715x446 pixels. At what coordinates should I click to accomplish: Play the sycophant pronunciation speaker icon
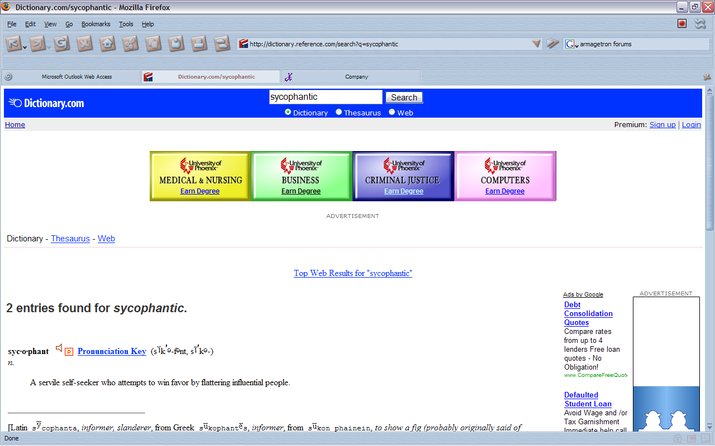coord(59,348)
